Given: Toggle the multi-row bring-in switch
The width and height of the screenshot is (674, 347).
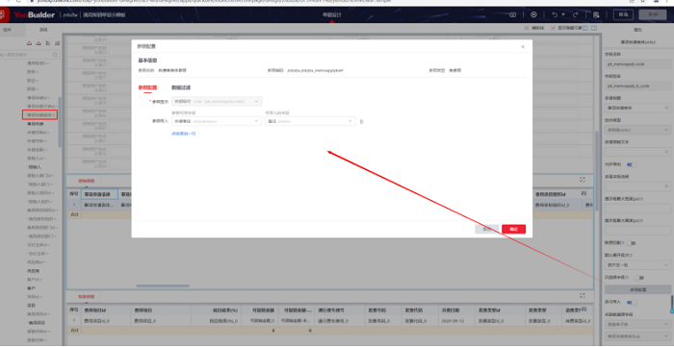Looking at the screenshot, I should pyautogui.click(x=631, y=302).
